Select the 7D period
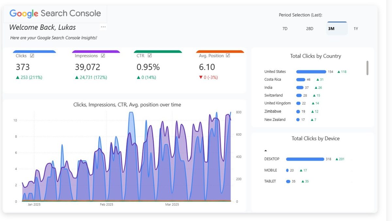Image resolution: width=392 pixels, height=221 pixels. click(x=285, y=29)
